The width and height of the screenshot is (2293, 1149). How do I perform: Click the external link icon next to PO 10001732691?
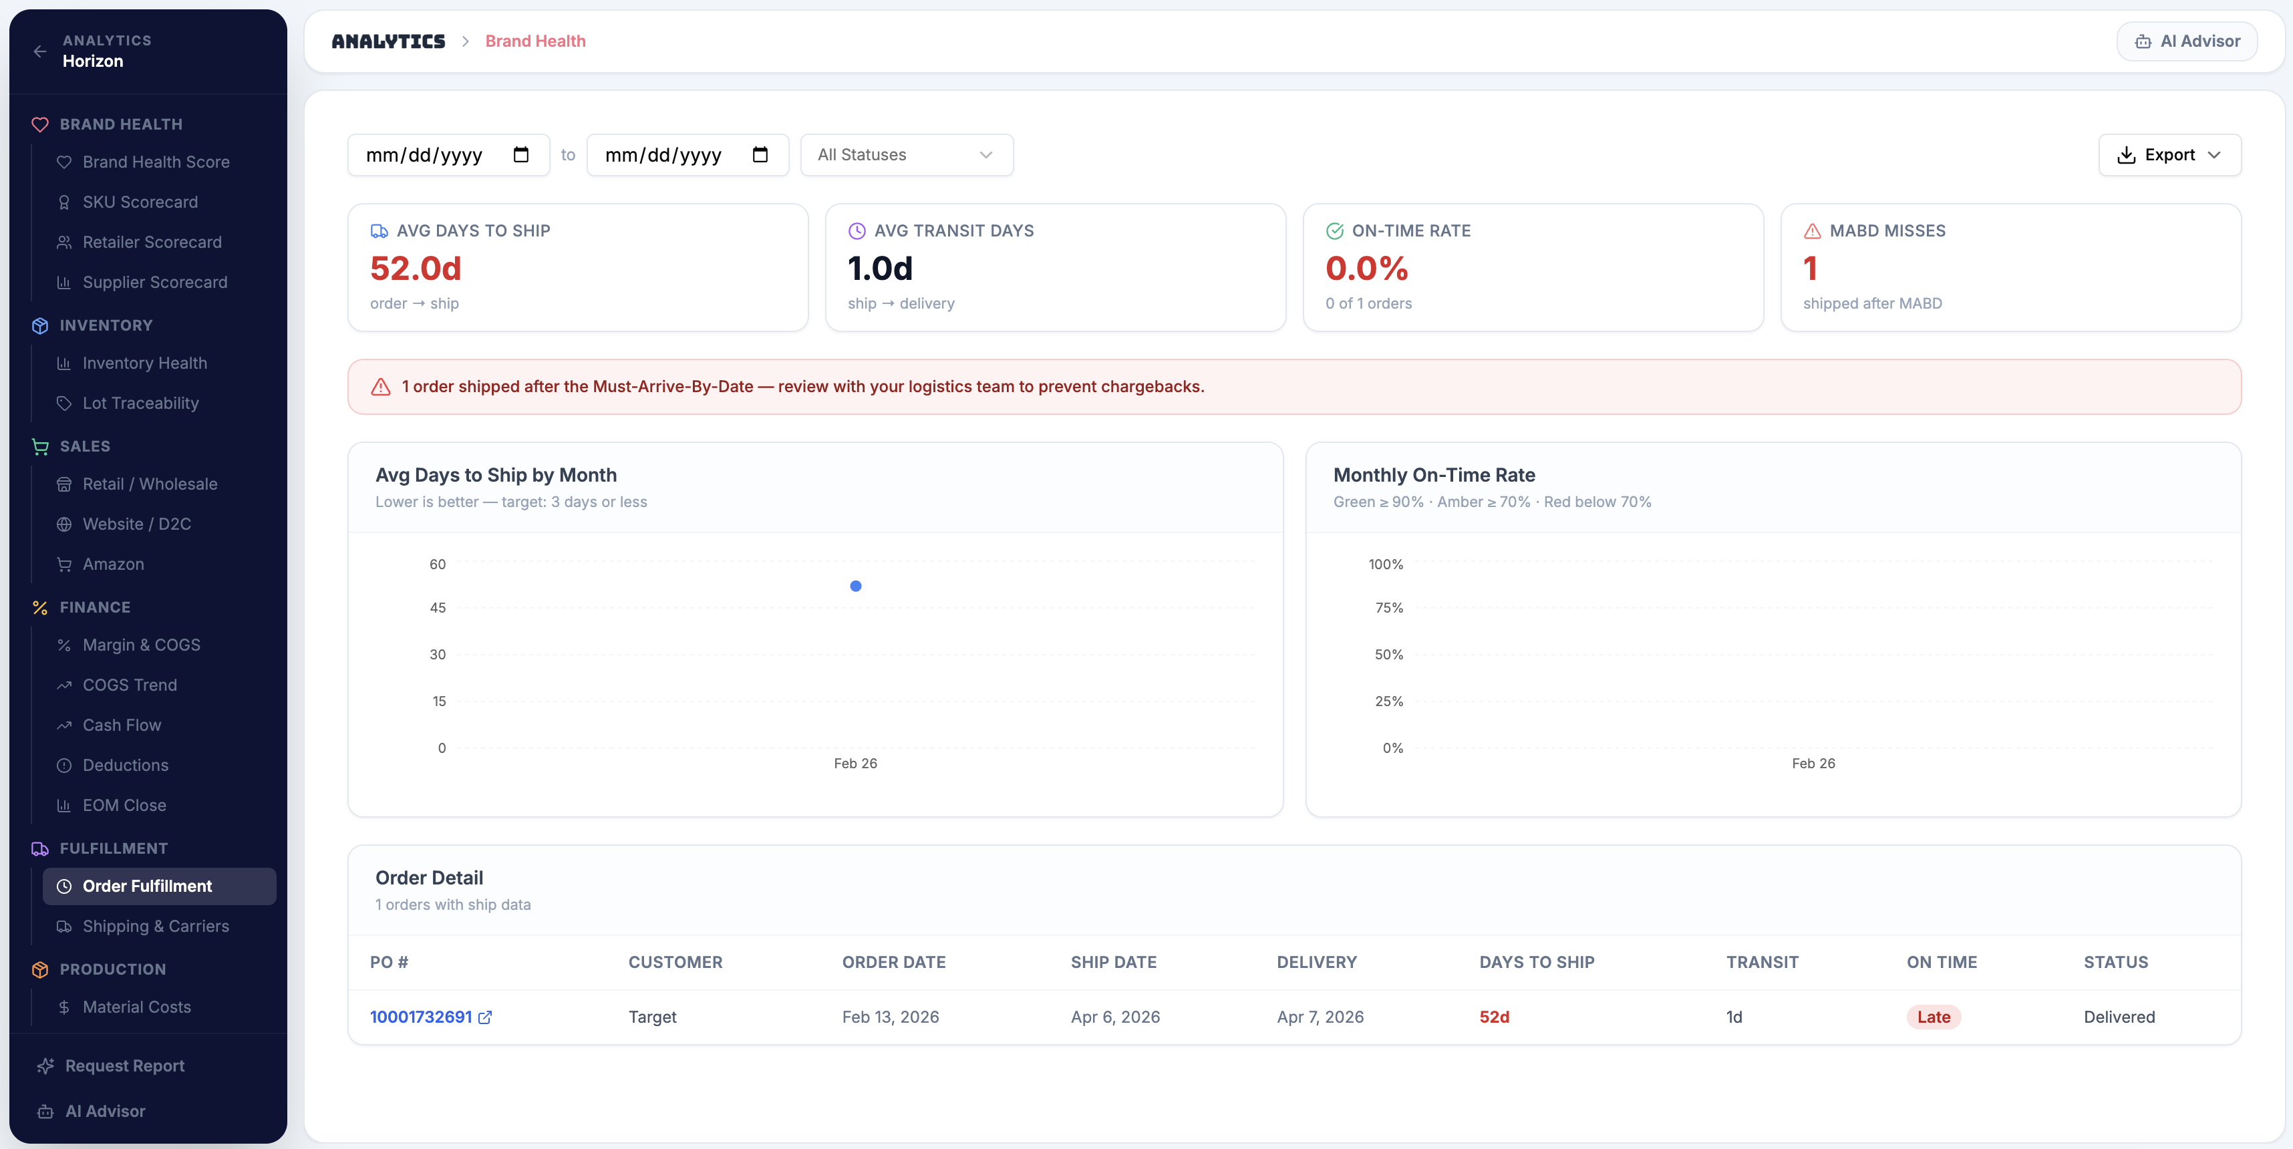click(x=485, y=1017)
